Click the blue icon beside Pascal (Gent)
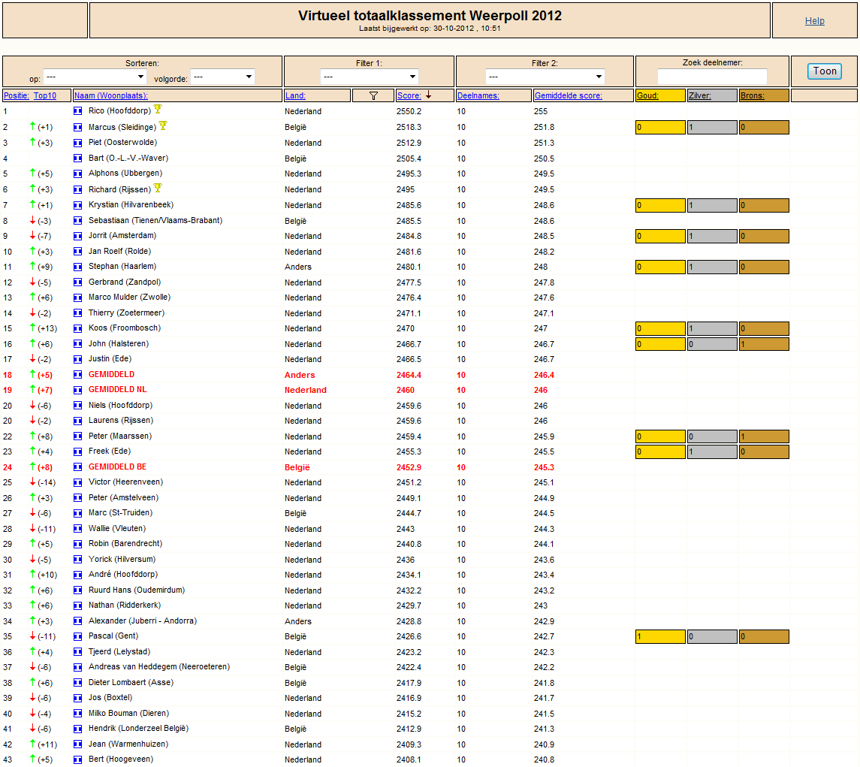 coord(78,636)
